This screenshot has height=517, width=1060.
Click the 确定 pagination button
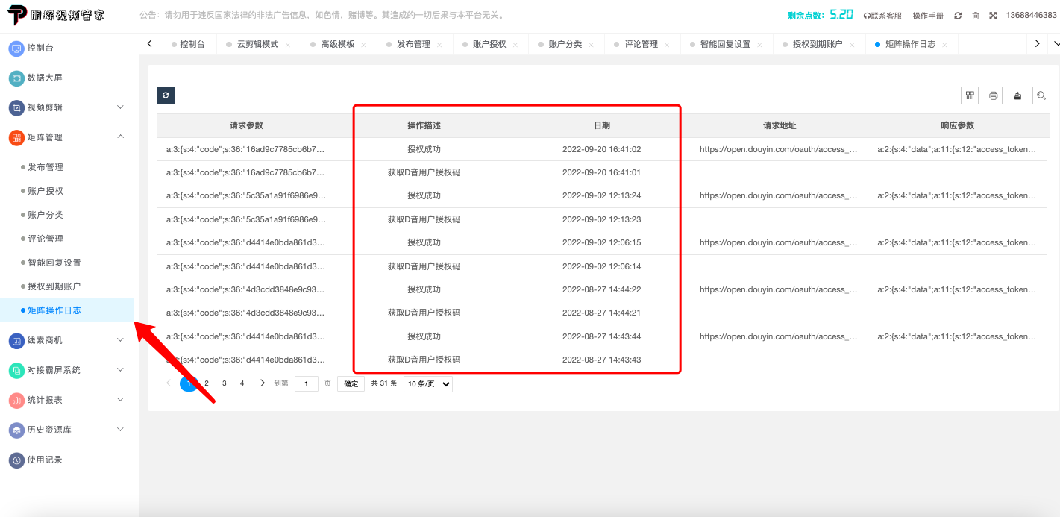(351, 384)
